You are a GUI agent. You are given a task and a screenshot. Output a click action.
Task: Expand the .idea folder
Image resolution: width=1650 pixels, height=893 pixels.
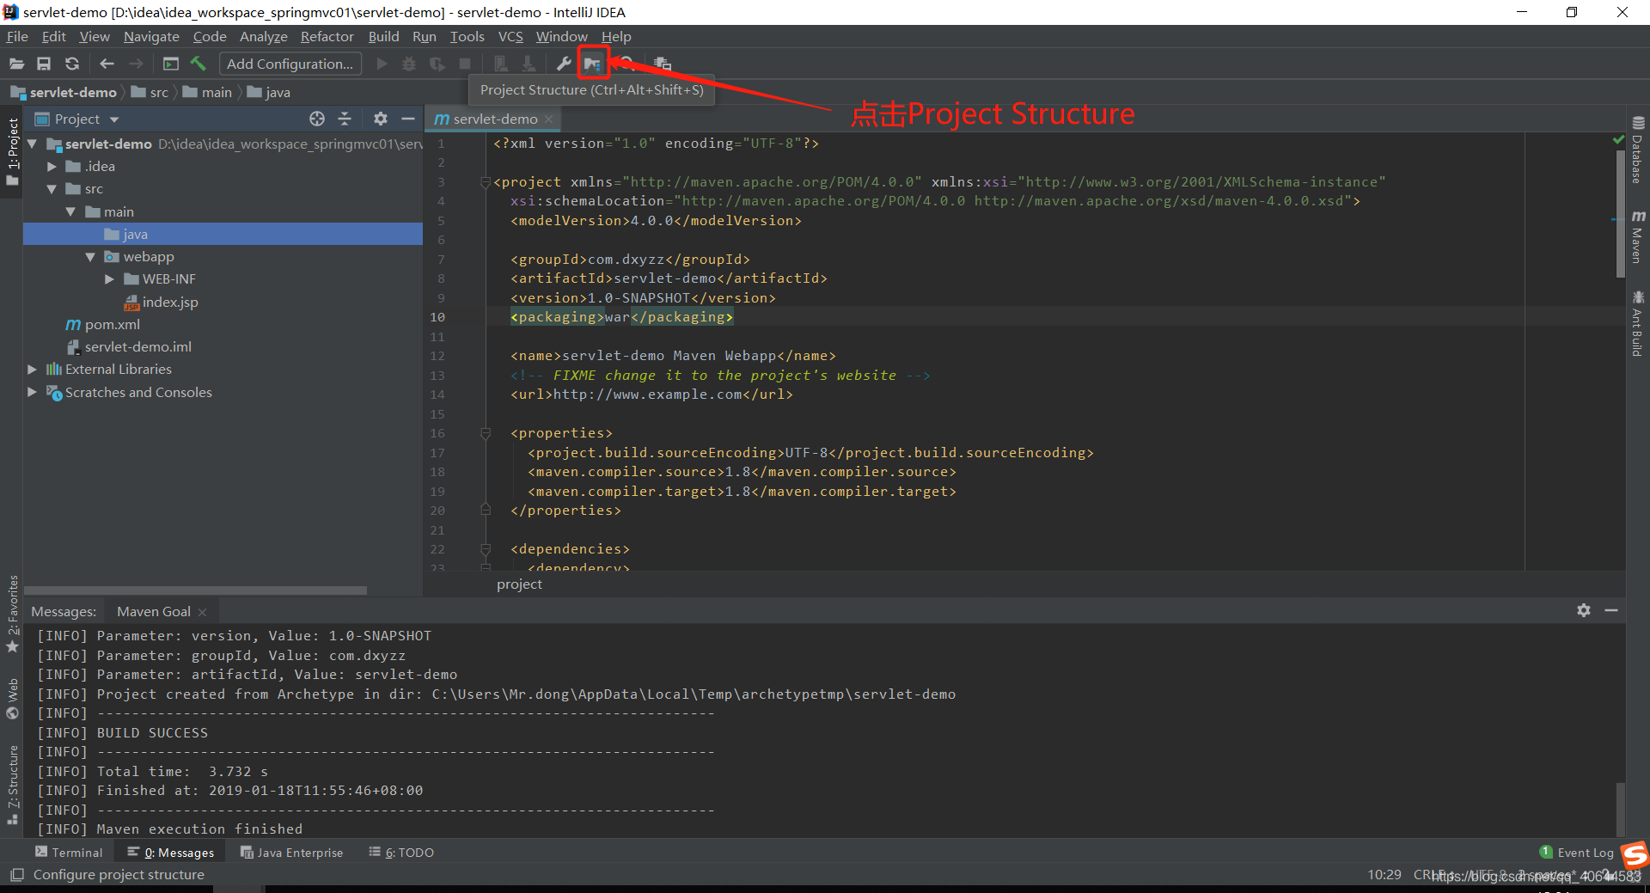coord(52,167)
